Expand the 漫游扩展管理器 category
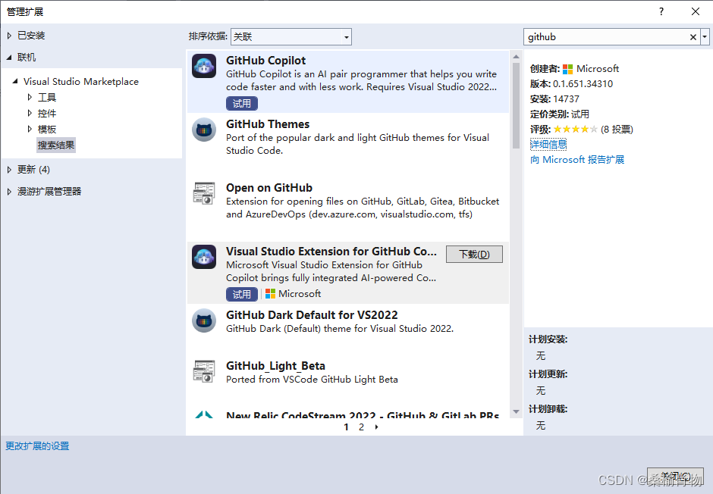713x494 pixels. pyautogui.click(x=9, y=191)
